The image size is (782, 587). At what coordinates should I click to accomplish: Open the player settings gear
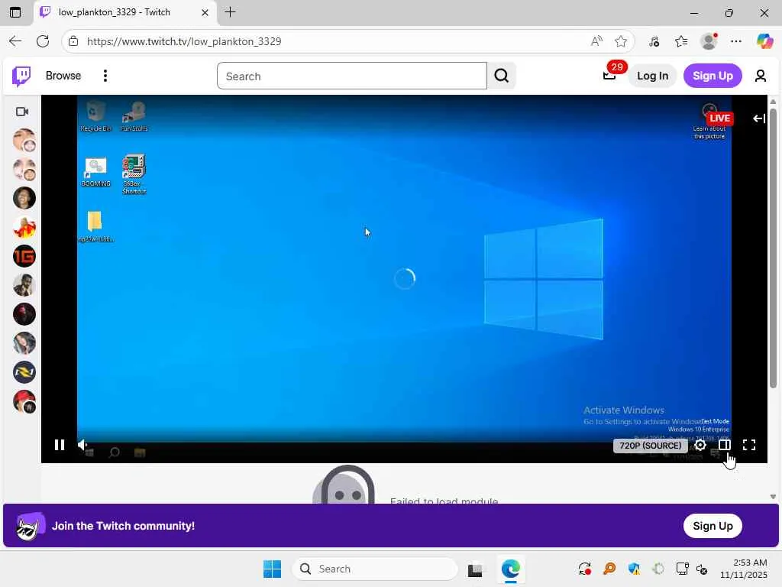[x=700, y=446]
